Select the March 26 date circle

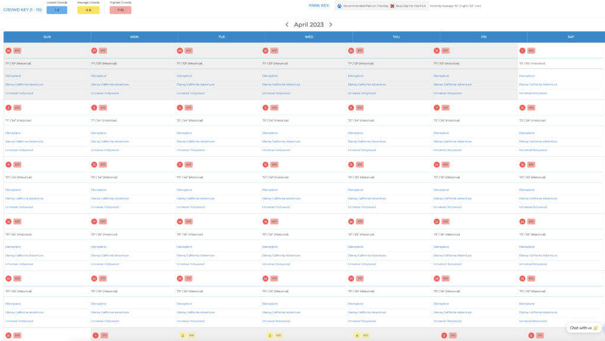click(8, 51)
